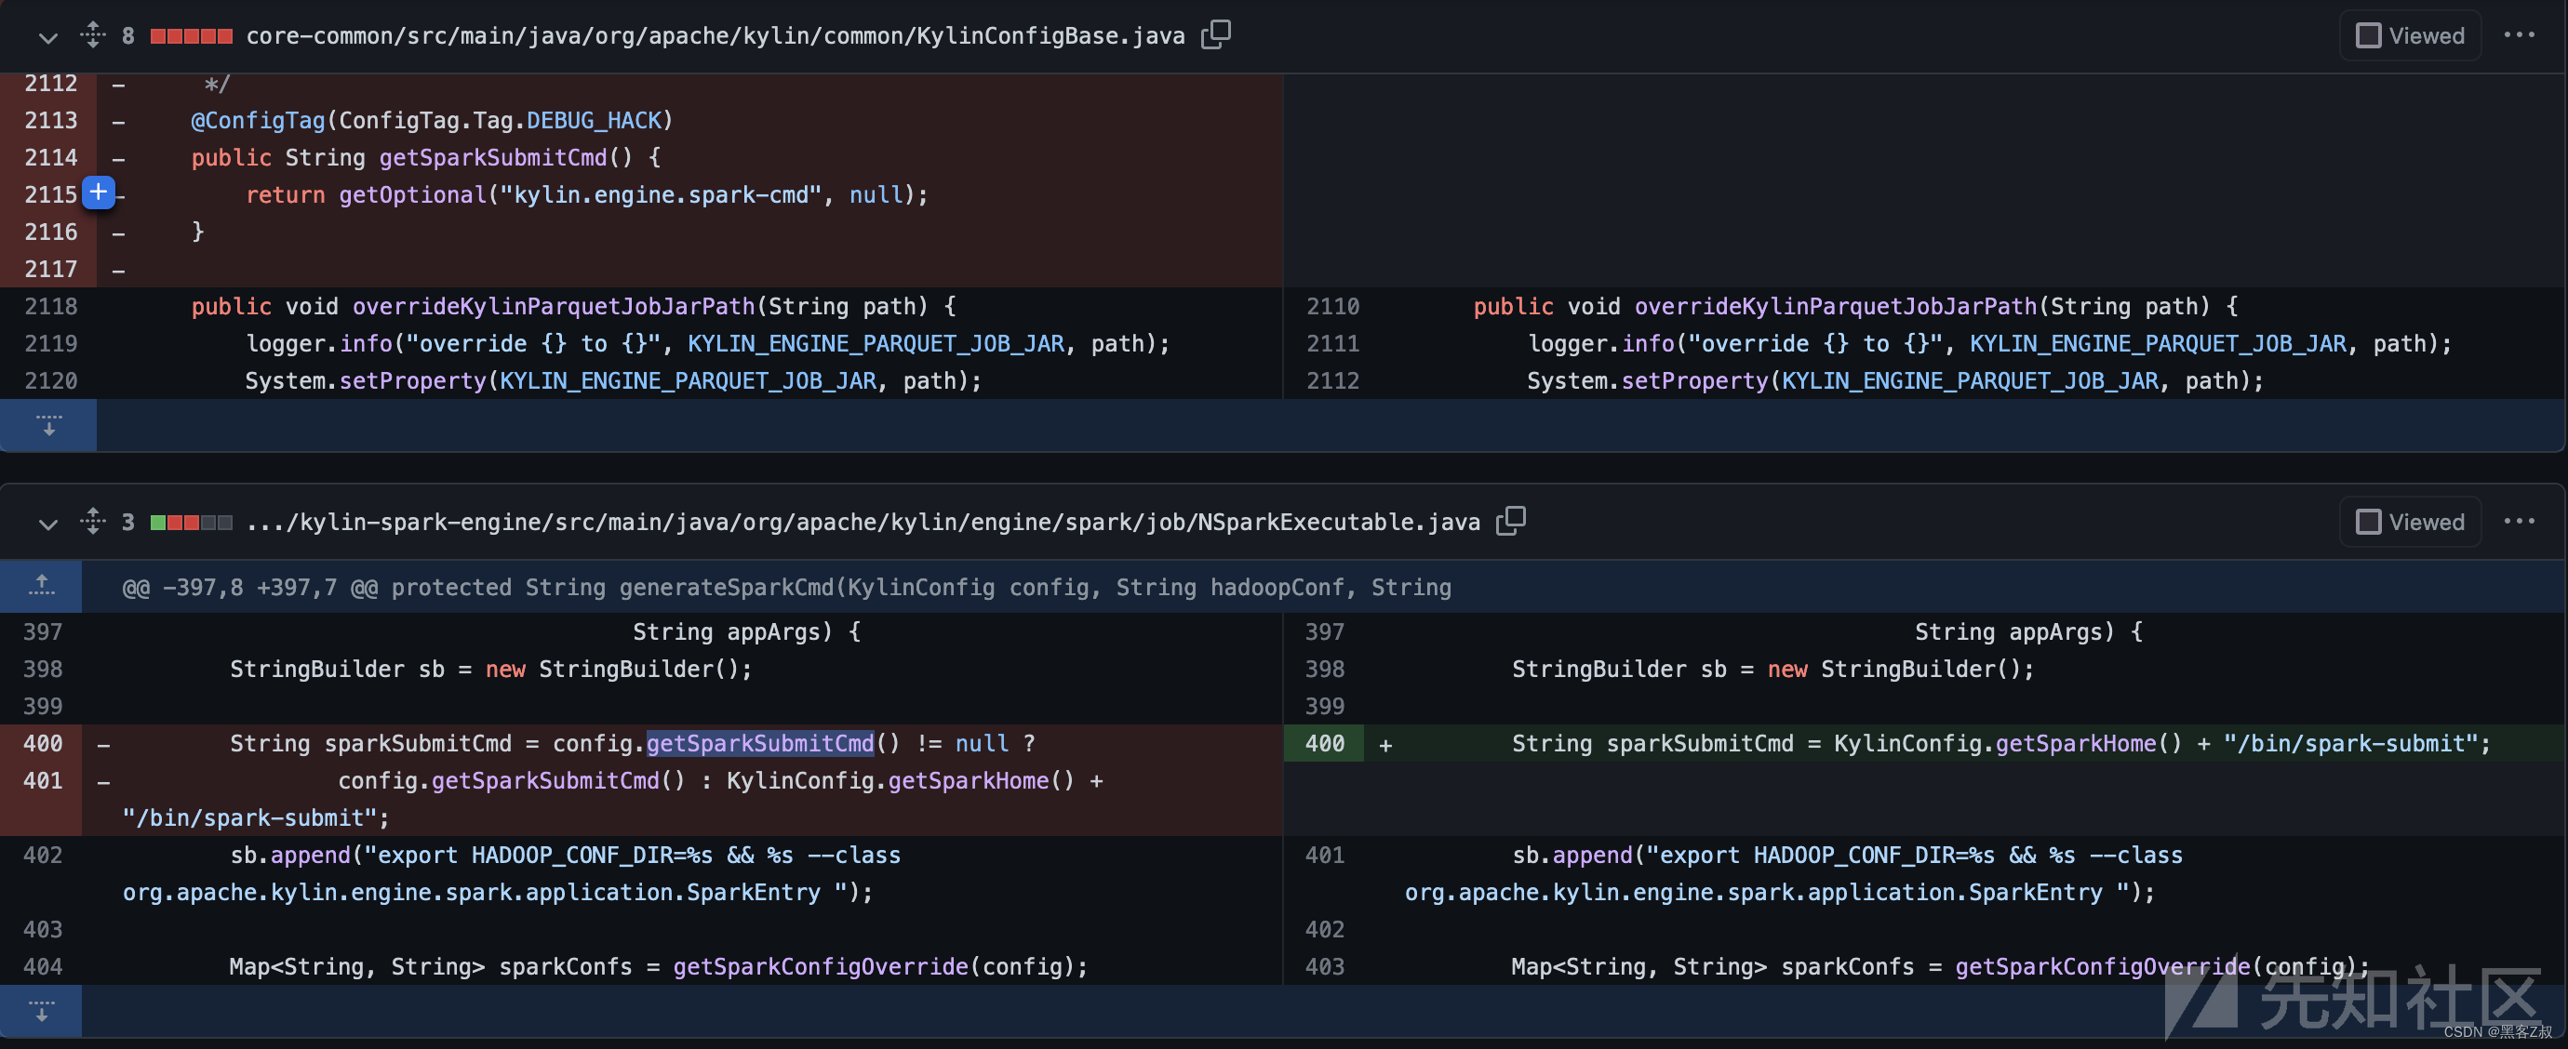Viewport: 2568px width, 1049px height.
Task: Click the generateSparkCmd hunk header
Action: (x=787, y=587)
